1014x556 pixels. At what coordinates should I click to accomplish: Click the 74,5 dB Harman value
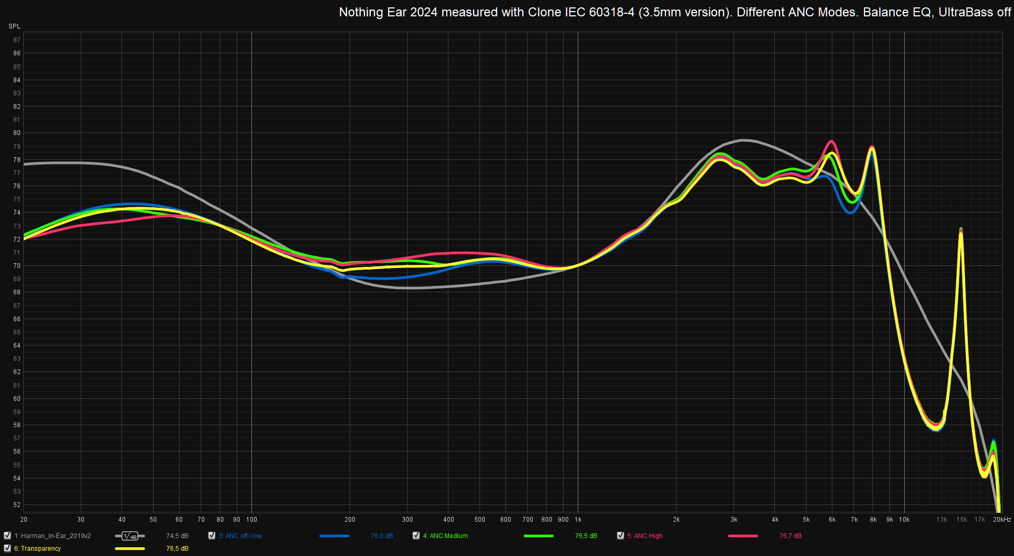tap(177, 536)
